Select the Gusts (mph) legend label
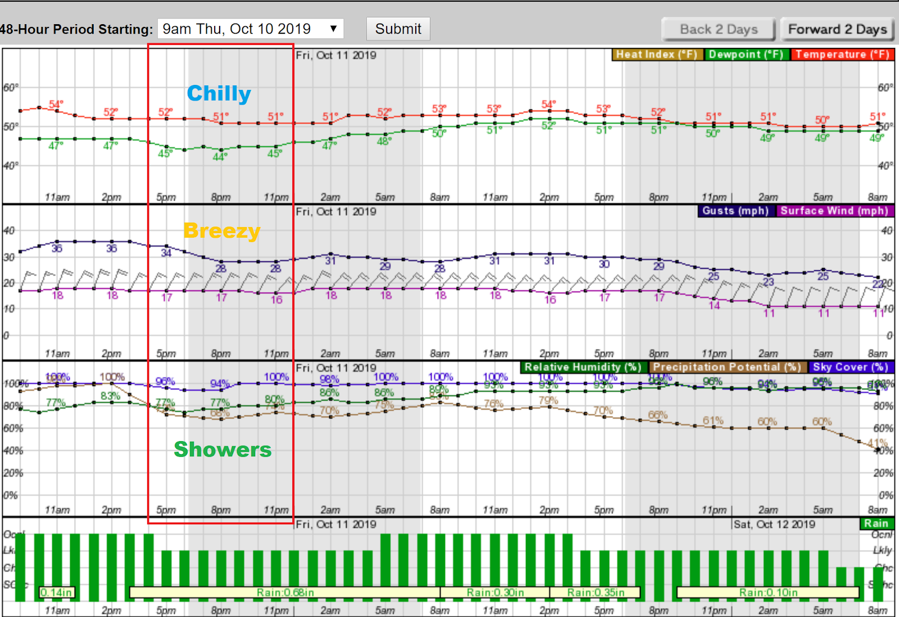 pyautogui.click(x=735, y=211)
